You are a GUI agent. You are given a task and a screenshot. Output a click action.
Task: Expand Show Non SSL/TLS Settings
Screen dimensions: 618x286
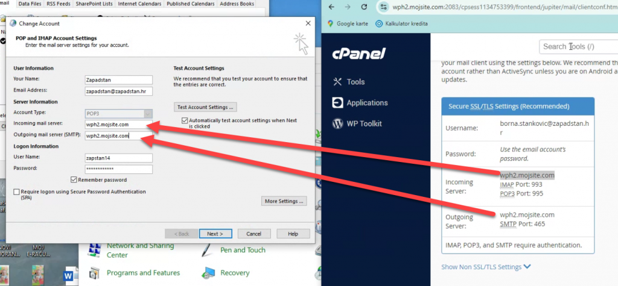tap(486, 267)
